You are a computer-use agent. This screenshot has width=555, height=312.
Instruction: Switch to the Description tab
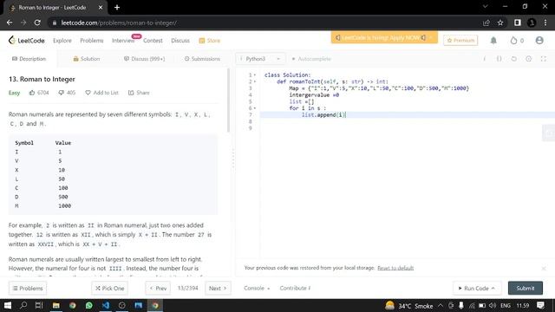pos(29,59)
